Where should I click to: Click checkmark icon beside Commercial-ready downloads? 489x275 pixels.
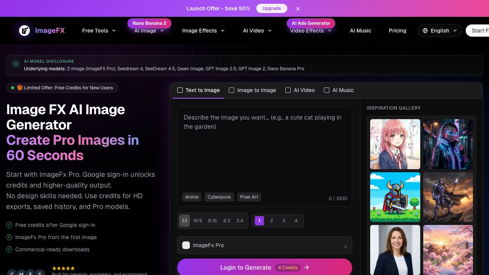pyautogui.click(x=9, y=249)
